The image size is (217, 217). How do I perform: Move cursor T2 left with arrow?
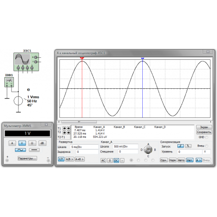pyautogui.click(x=64, y=133)
